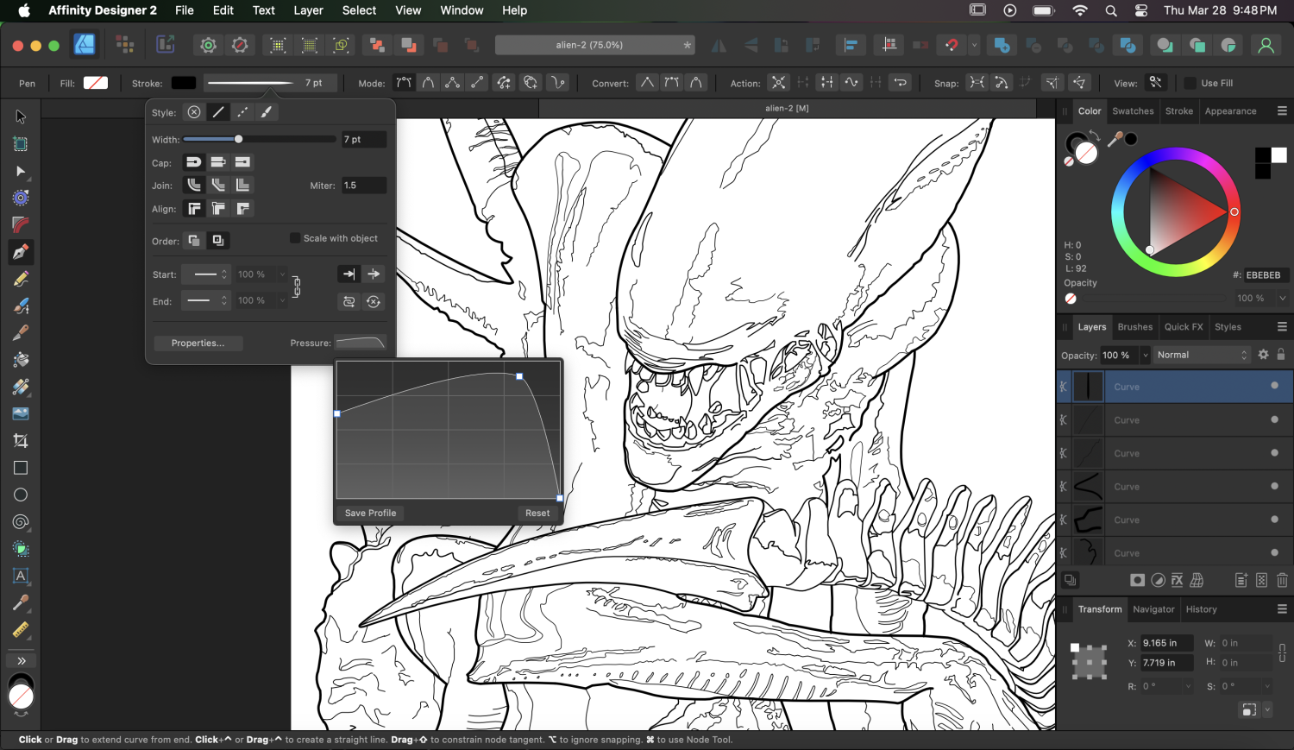Viewport: 1294px width, 750px height.
Task: Click the X position input field in Transform
Action: pos(1165,642)
